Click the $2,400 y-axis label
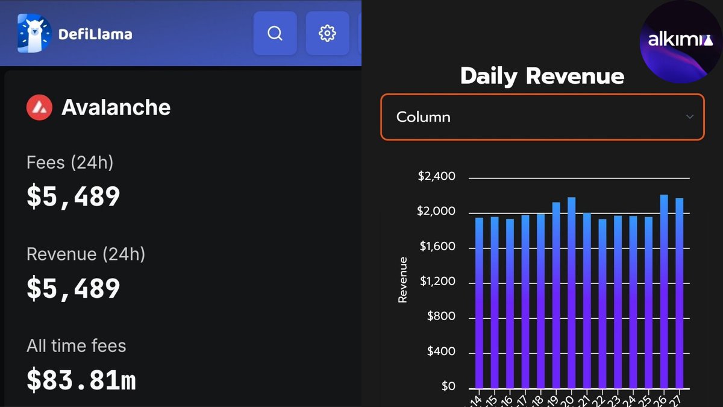Viewport: 723px width, 407px height. 436,177
